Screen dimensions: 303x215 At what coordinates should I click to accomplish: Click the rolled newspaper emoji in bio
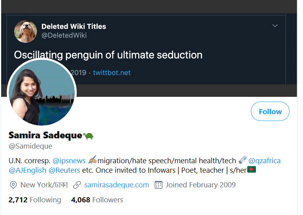[x=242, y=160]
